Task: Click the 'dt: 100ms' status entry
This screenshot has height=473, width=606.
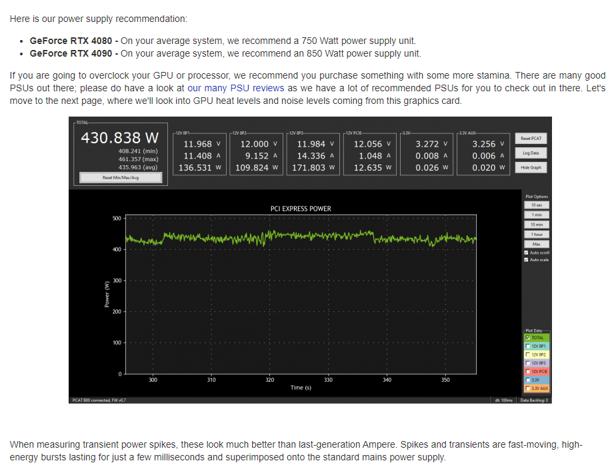Action: tap(503, 400)
